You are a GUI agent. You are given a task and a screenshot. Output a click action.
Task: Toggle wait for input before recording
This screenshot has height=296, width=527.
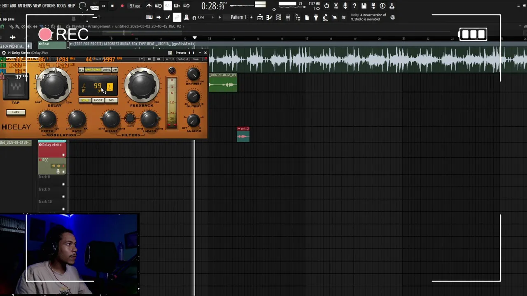tap(158, 6)
